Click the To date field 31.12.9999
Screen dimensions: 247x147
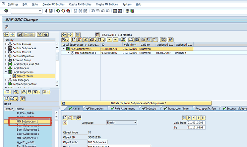[196, 127]
